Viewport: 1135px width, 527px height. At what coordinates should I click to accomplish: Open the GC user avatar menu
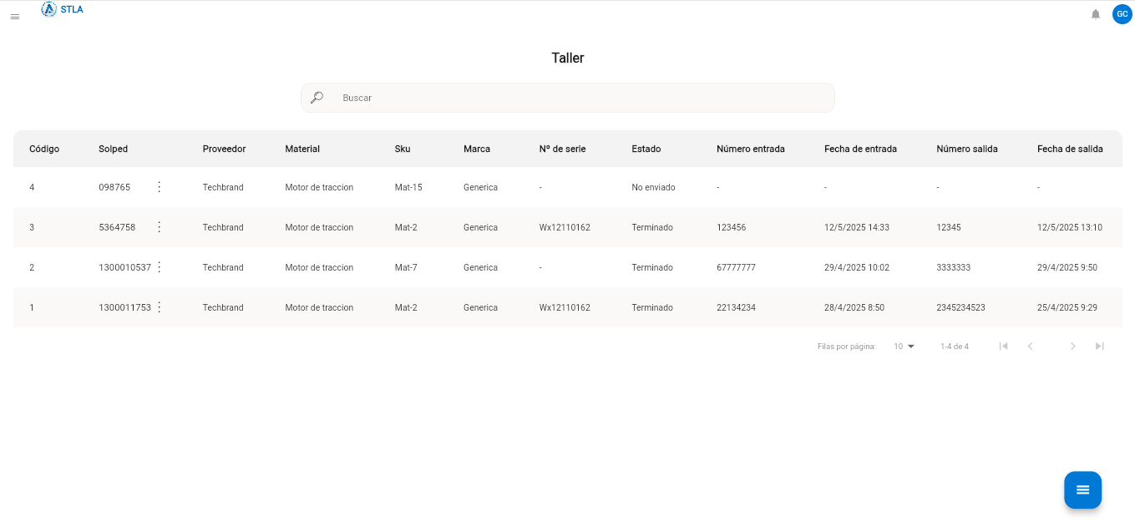pyautogui.click(x=1122, y=14)
